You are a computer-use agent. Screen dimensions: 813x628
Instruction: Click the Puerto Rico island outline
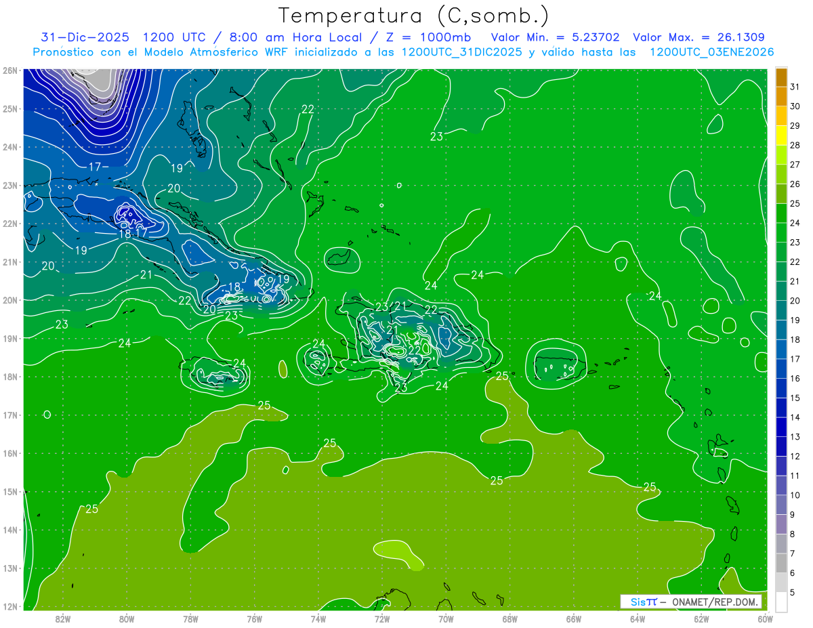(x=560, y=367)
